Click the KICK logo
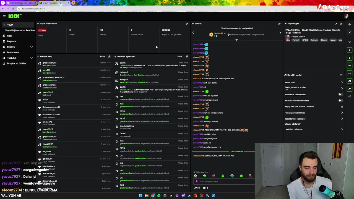This screenshot has height=199, width=354. click(x=15, y=16)
